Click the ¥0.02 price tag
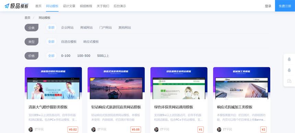 73,130
